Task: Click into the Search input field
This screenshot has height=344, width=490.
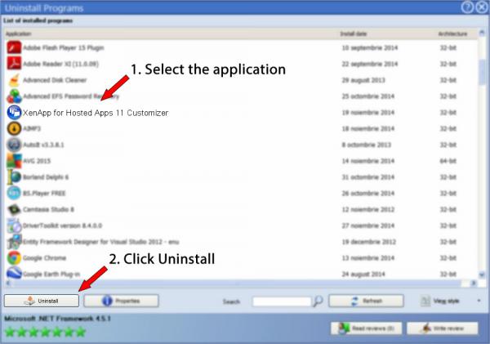Action: [281, 302]
